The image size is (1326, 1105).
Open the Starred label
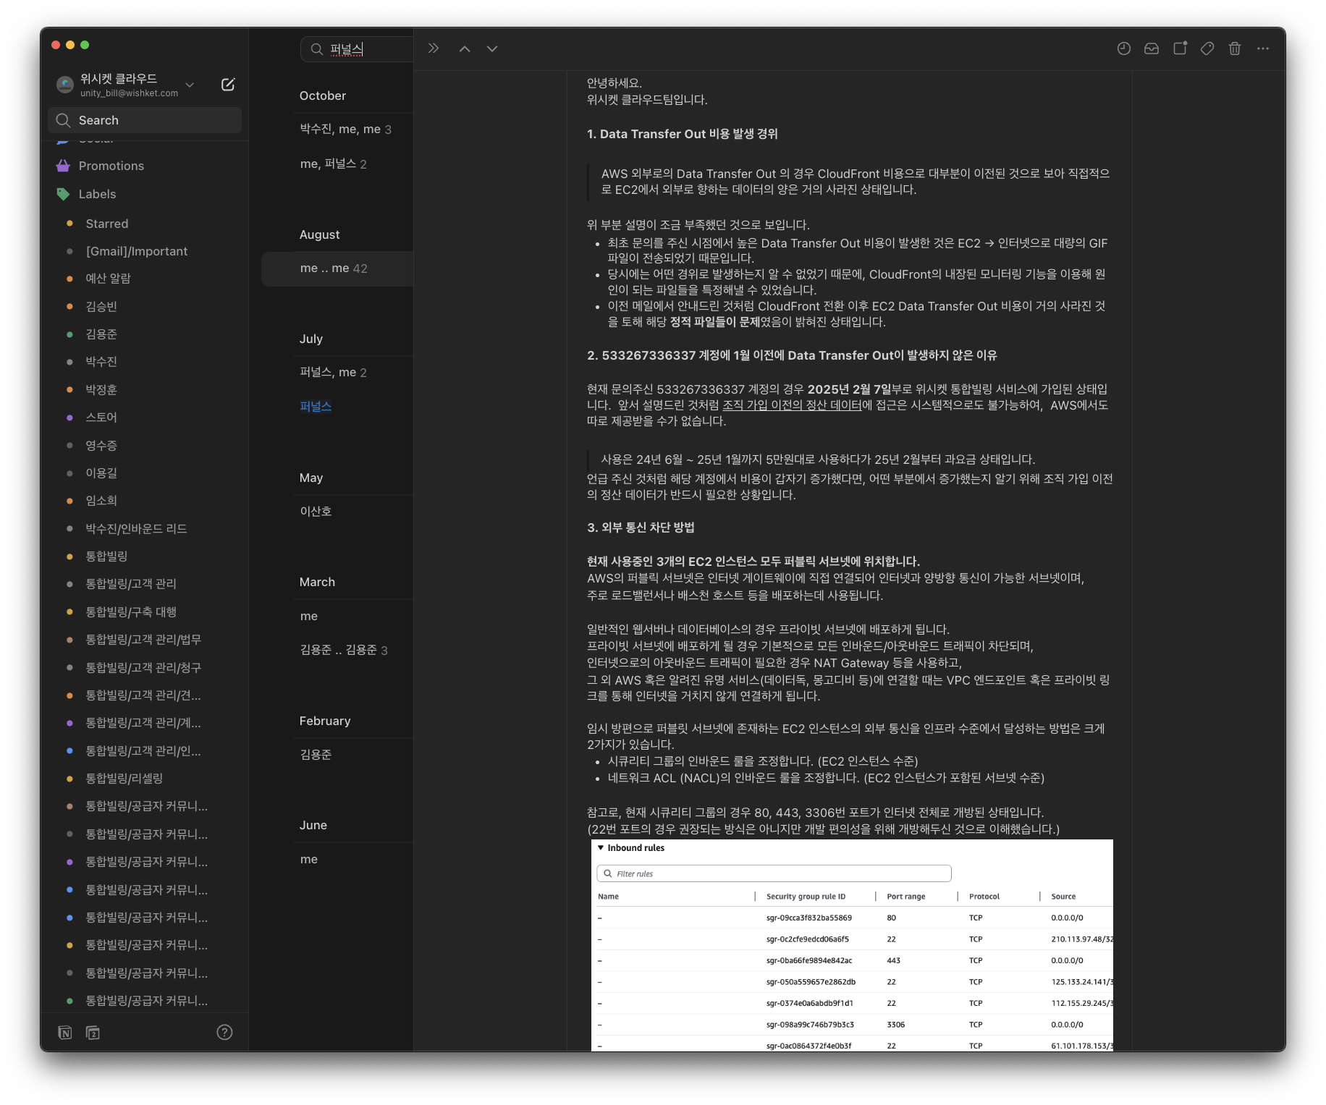[x=106, y=224]
